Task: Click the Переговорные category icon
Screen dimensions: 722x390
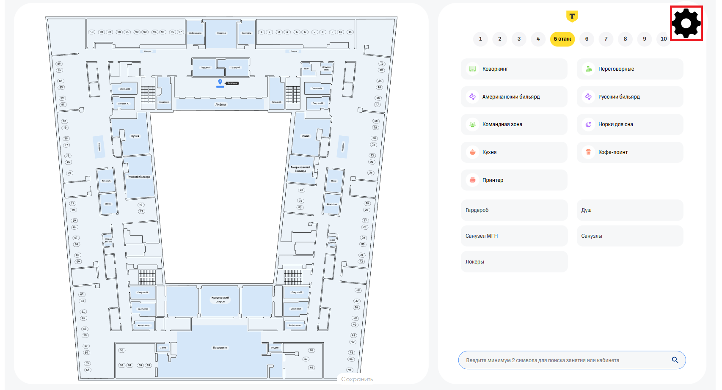Action: click(x=588, y=69)
